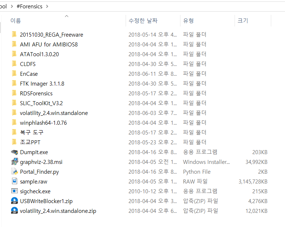Click the 2018-06-11 date of EnCase

(152, 74)
